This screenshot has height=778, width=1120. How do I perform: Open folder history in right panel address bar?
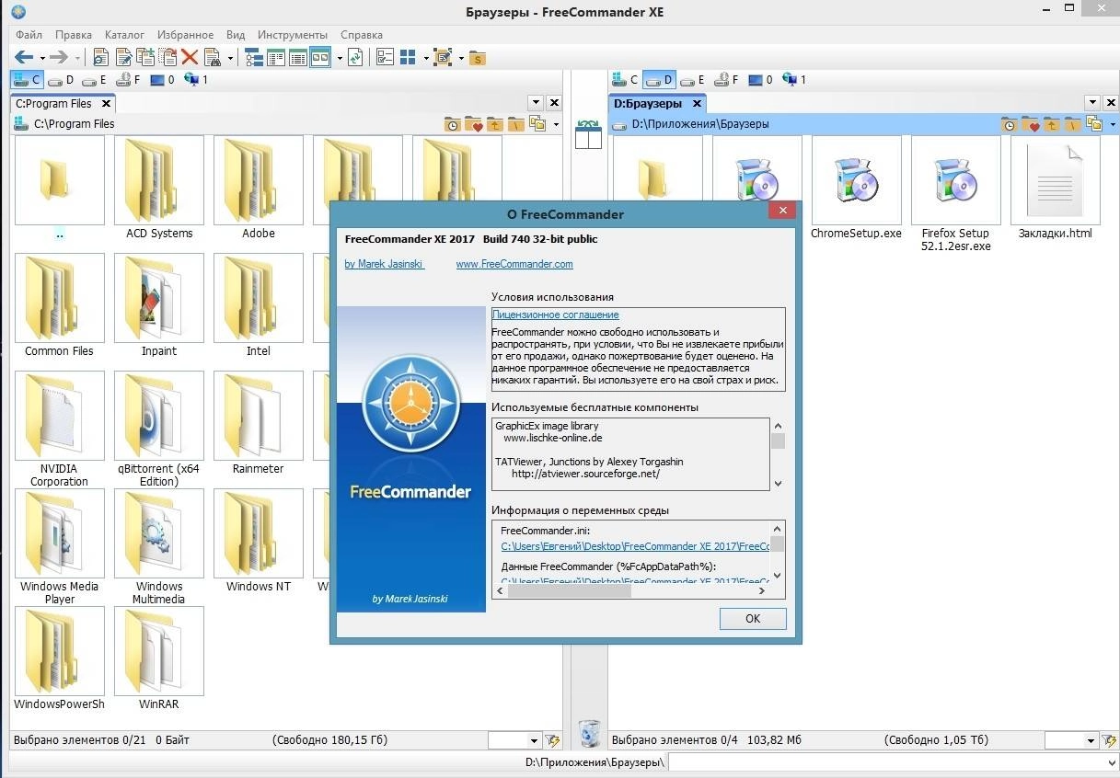(x=1009, y=124)
